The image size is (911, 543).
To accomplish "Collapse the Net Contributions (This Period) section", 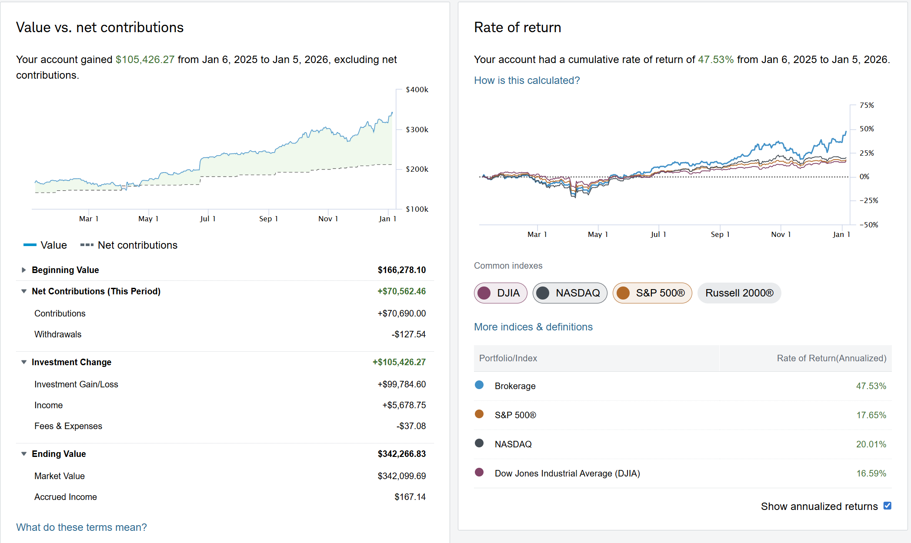I will click(24, 291).
